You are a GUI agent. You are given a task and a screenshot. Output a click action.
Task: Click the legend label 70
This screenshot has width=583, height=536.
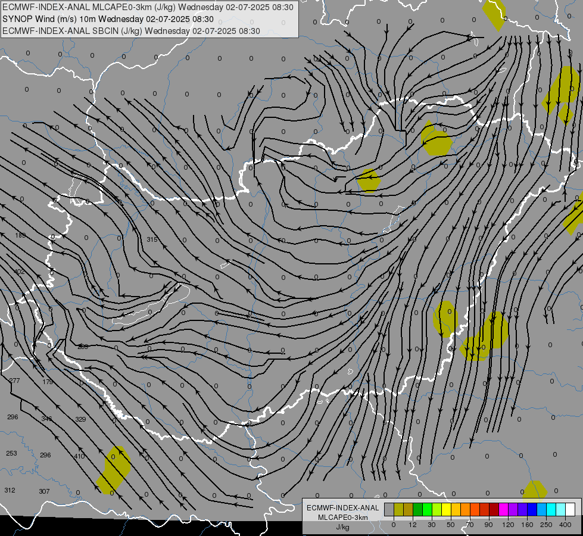coord(470,525)
